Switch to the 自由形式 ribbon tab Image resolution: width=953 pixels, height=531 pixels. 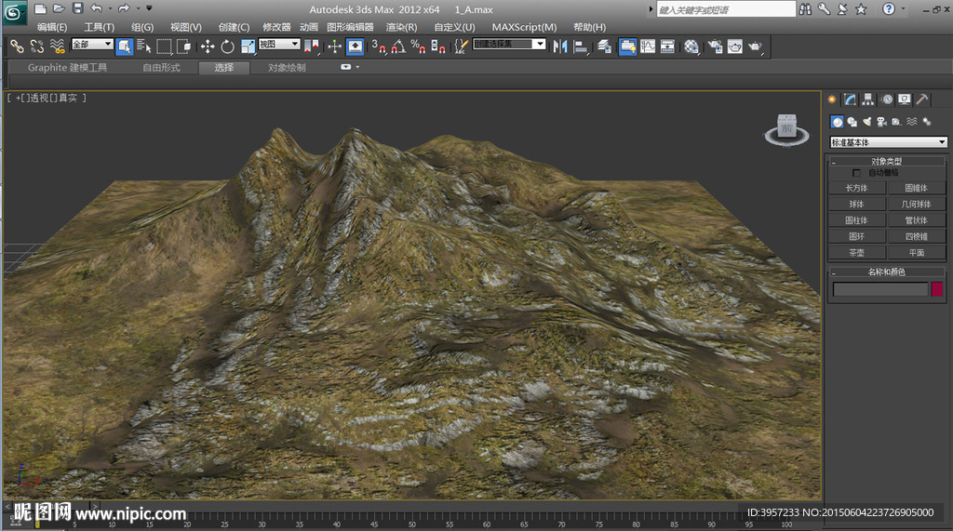[x=161, y=68]
